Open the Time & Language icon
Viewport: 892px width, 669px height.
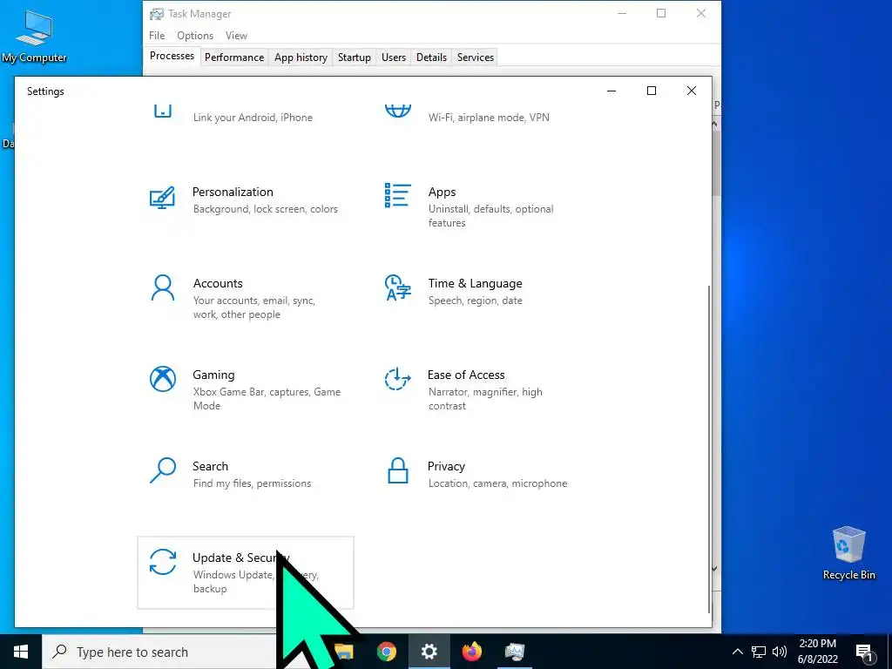tap(397, 287)
